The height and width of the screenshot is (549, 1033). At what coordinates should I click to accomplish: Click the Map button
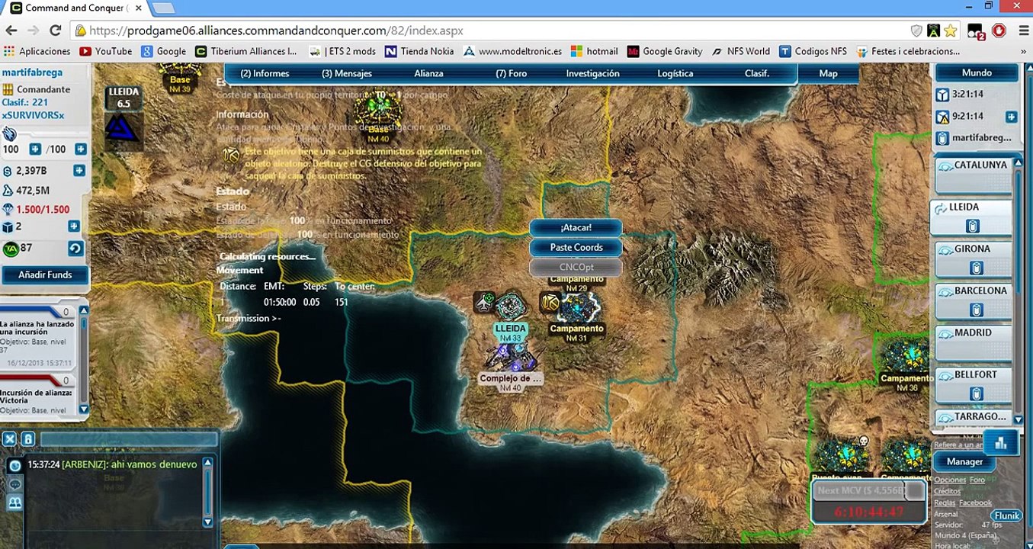829,74
